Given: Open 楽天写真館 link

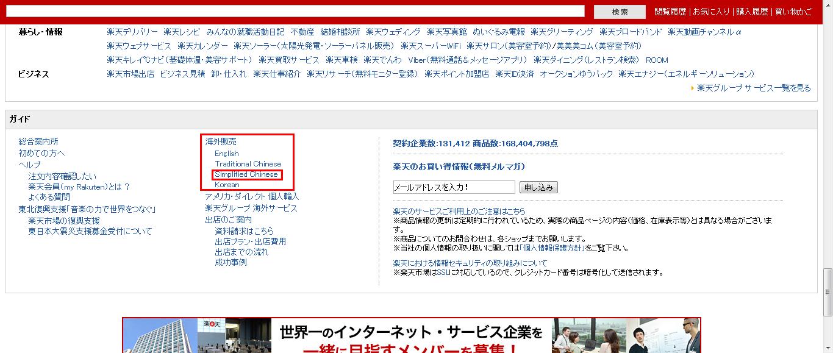Looking at the screenshot, I should click(446, 32).
